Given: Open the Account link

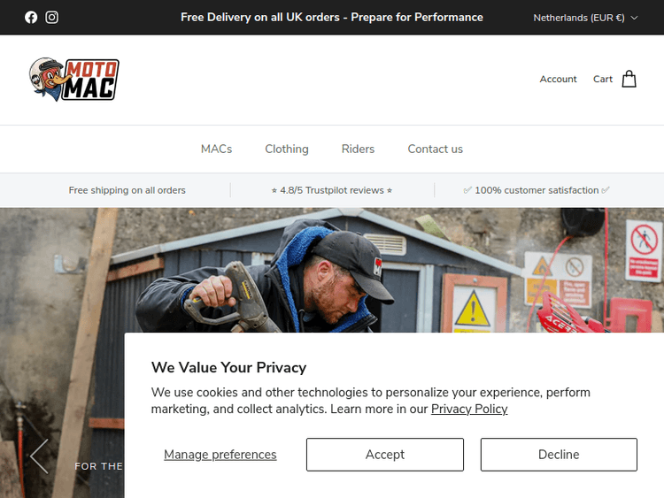Looking at the screenshot, I should (558, 79).
